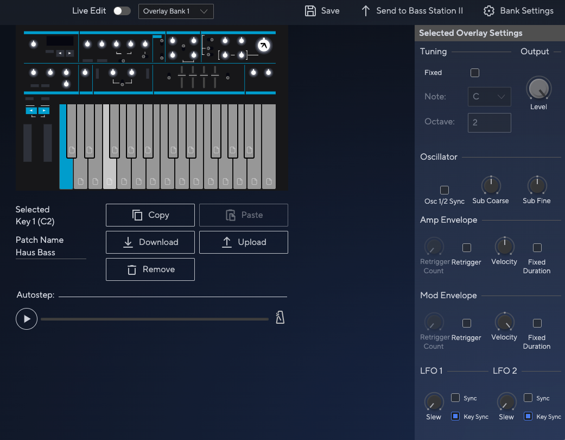Click the Sub Coarse knob
Viewport: 565px width, 440px height.
pos(491,186)
